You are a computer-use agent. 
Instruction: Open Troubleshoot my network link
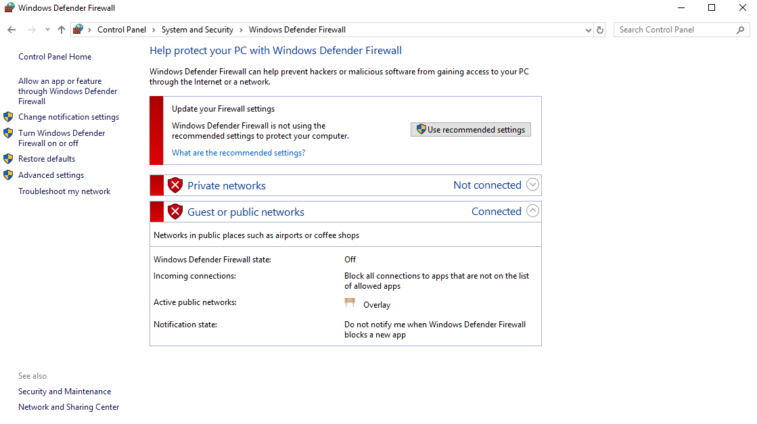[64, 191]
